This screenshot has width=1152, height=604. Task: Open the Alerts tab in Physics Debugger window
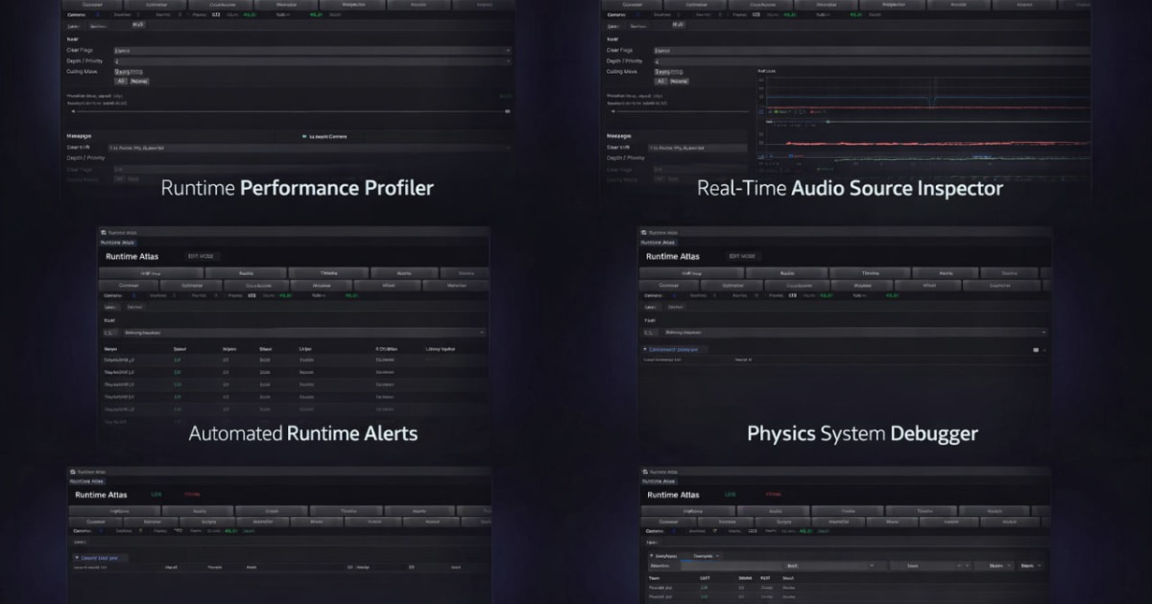click(946, 273)
